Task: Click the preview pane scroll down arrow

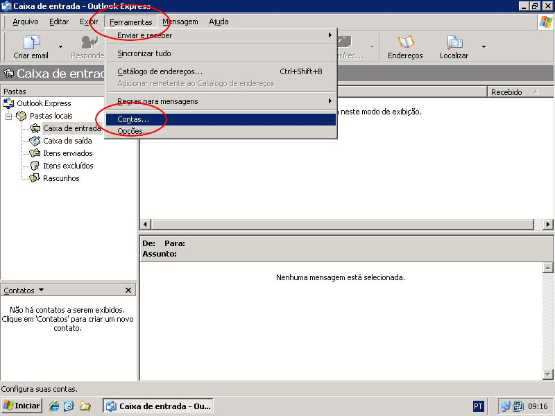Action: (547, 374)
